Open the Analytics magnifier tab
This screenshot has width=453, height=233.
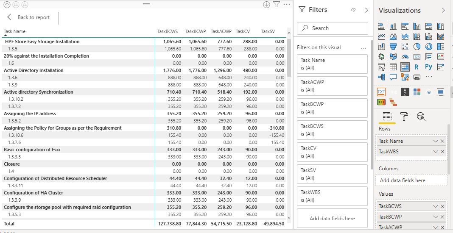pyautogui.click(x=421, y=116)
